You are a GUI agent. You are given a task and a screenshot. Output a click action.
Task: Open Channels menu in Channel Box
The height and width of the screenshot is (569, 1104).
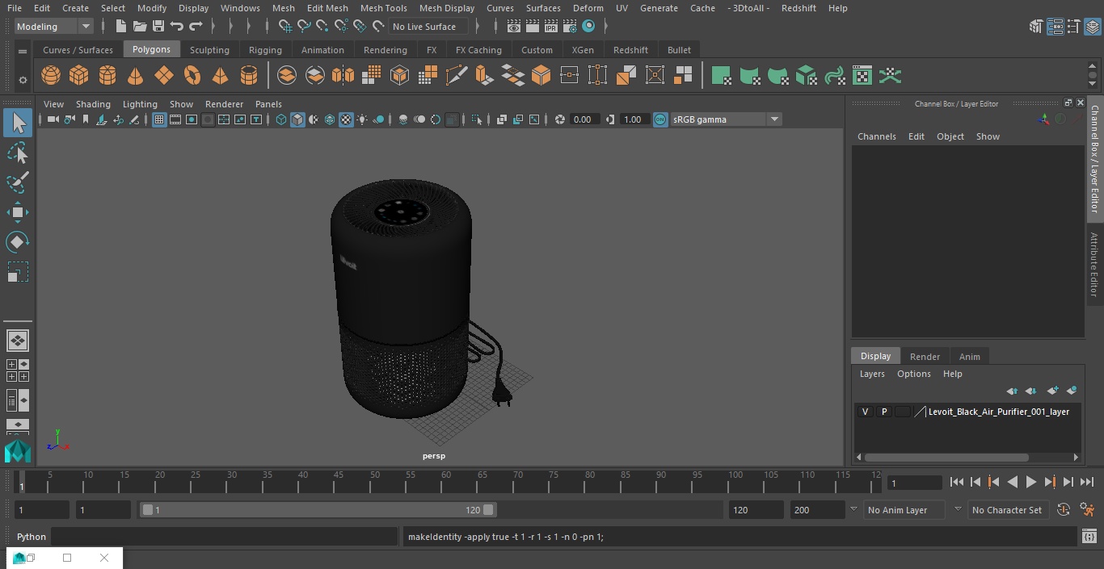(876, 136)
